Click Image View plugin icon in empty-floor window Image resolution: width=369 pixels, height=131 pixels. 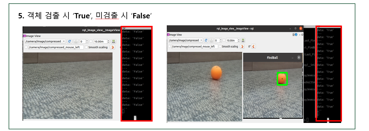click(x=24, y=36)
